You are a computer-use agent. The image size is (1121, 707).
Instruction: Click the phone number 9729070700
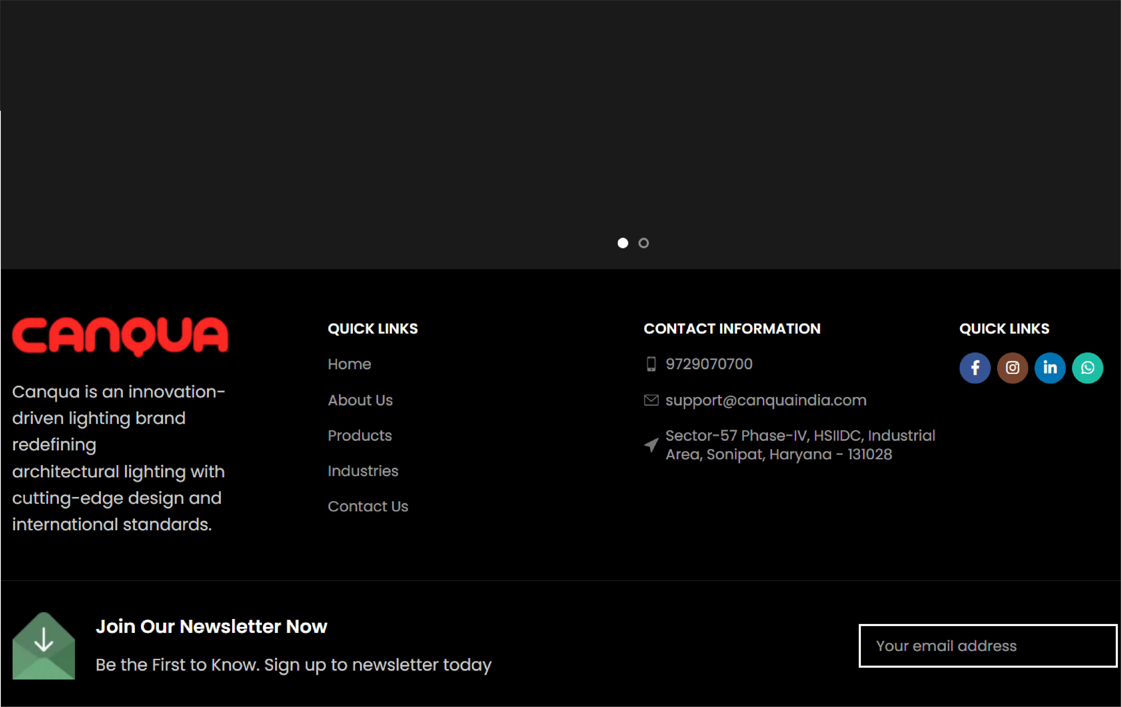709,364
